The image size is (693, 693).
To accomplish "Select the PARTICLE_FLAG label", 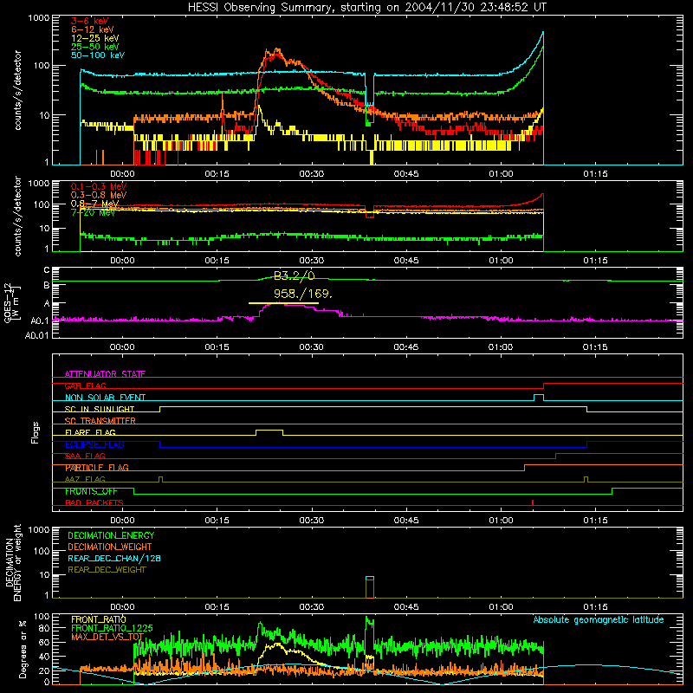I will [x=97, y=468].
